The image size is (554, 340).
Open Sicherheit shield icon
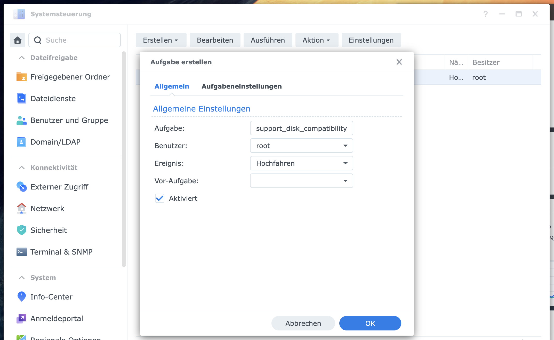(21, 230)
